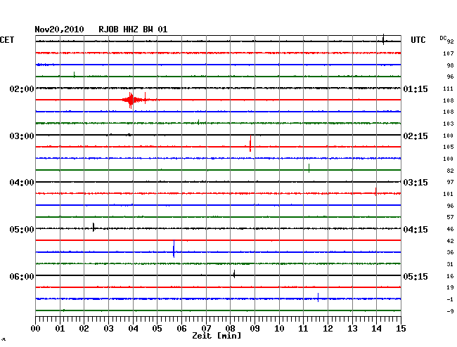457x347 pixels.
Task: Click the 04:15 UTC time label
Action: coord(416,230)
